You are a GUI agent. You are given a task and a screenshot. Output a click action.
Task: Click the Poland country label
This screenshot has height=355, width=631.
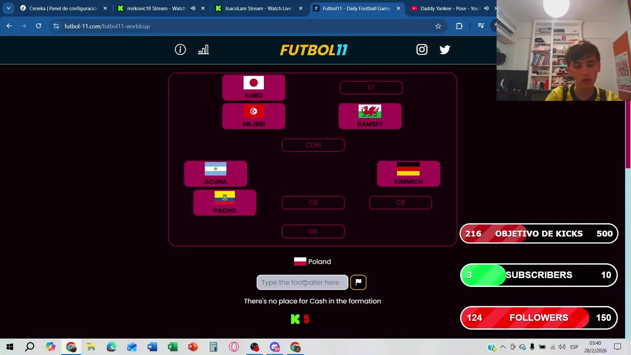[x=313, y=261]
